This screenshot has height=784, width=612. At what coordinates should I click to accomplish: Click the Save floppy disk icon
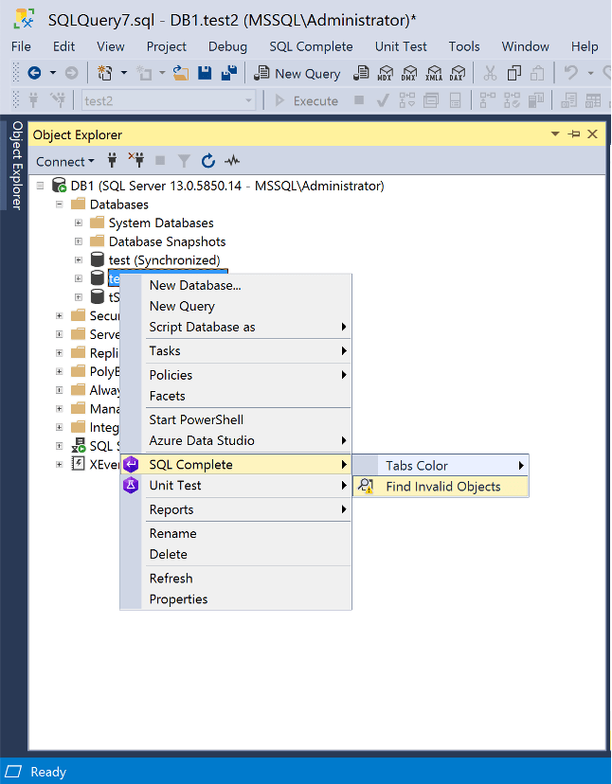205,74
